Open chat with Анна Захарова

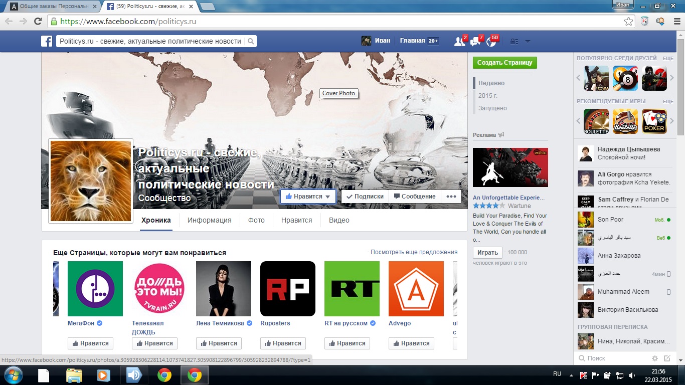click(624, 256)
